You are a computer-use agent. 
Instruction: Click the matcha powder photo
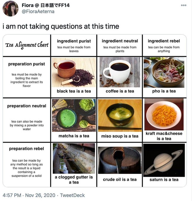[x=74, y=115]
